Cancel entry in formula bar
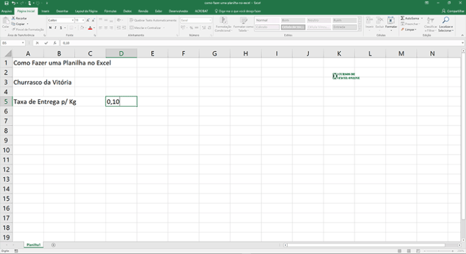 (37, 43)
